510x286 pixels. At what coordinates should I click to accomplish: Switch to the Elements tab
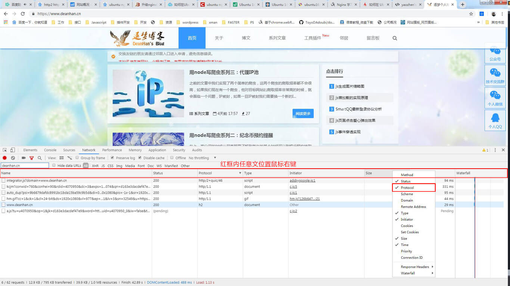click(x=30, y=150)
